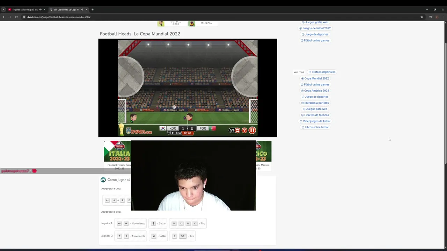Close the Los Cabezones tab
447x251 pixels.
[86, 9]
